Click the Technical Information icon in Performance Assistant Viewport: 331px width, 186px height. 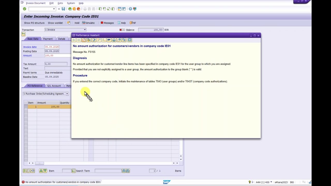point(89,40)
